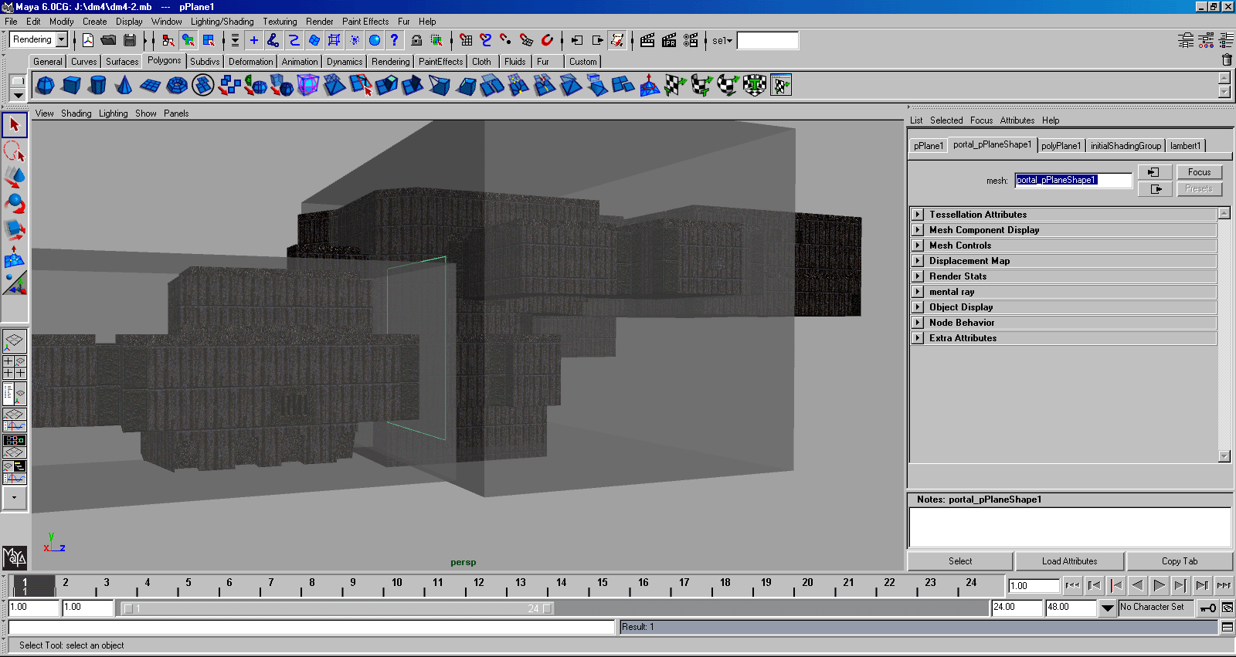Activate the Scale tool

point(15,230)
